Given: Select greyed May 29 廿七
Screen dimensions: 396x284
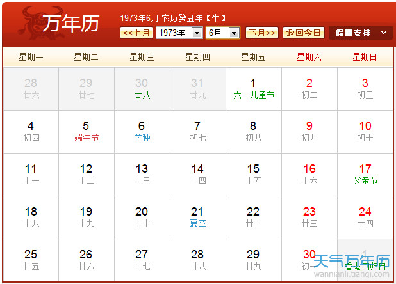Looking at the screenshot, I should (87, 89).
